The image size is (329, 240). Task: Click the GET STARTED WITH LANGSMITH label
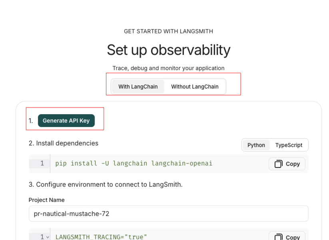point(168,31)
